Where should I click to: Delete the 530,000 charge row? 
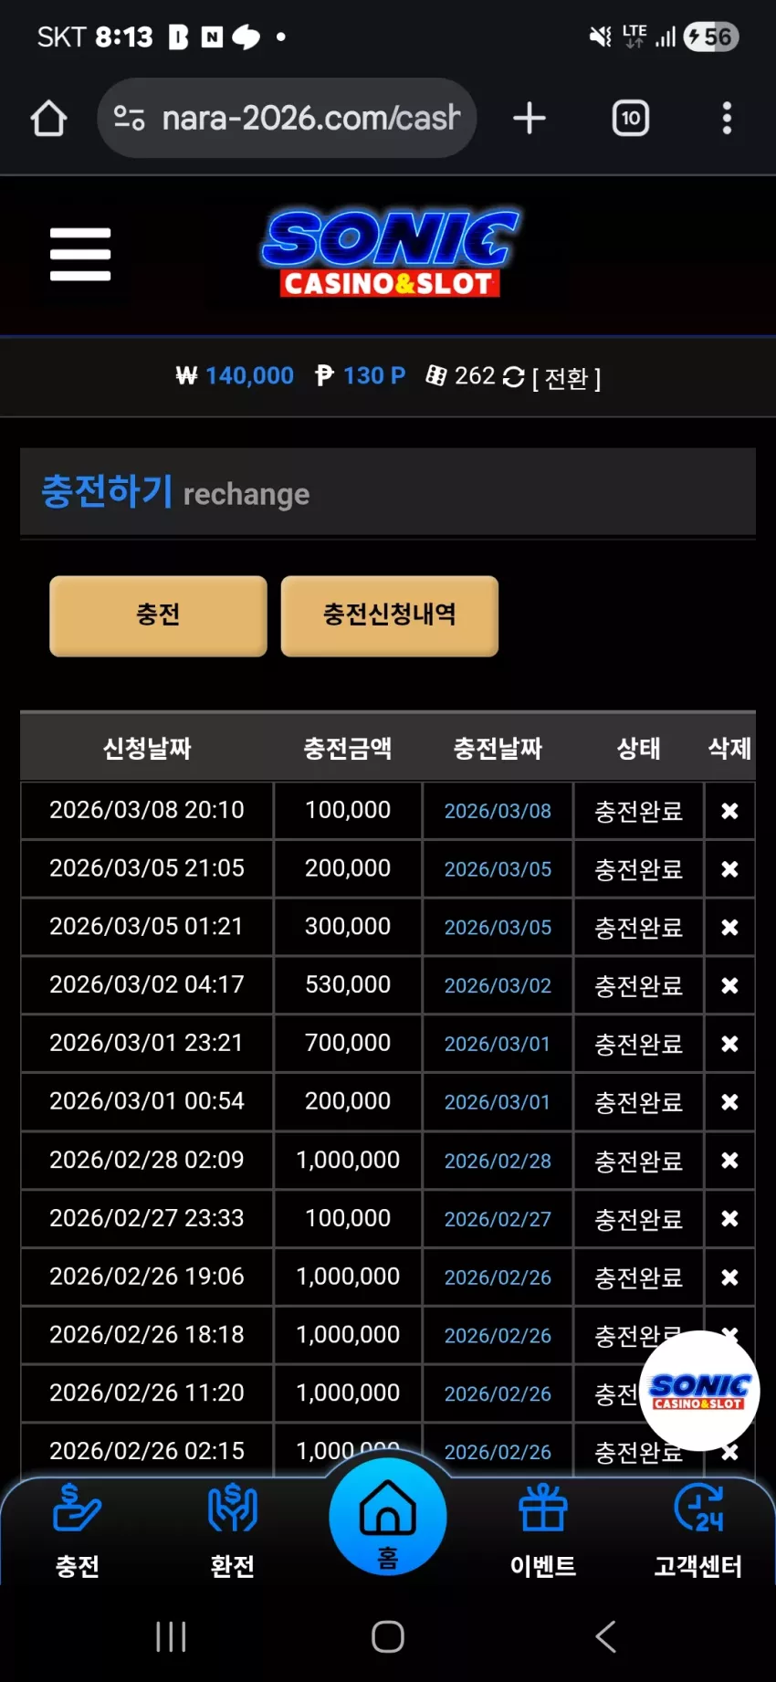pyautogui.click(x=729, y=985)
